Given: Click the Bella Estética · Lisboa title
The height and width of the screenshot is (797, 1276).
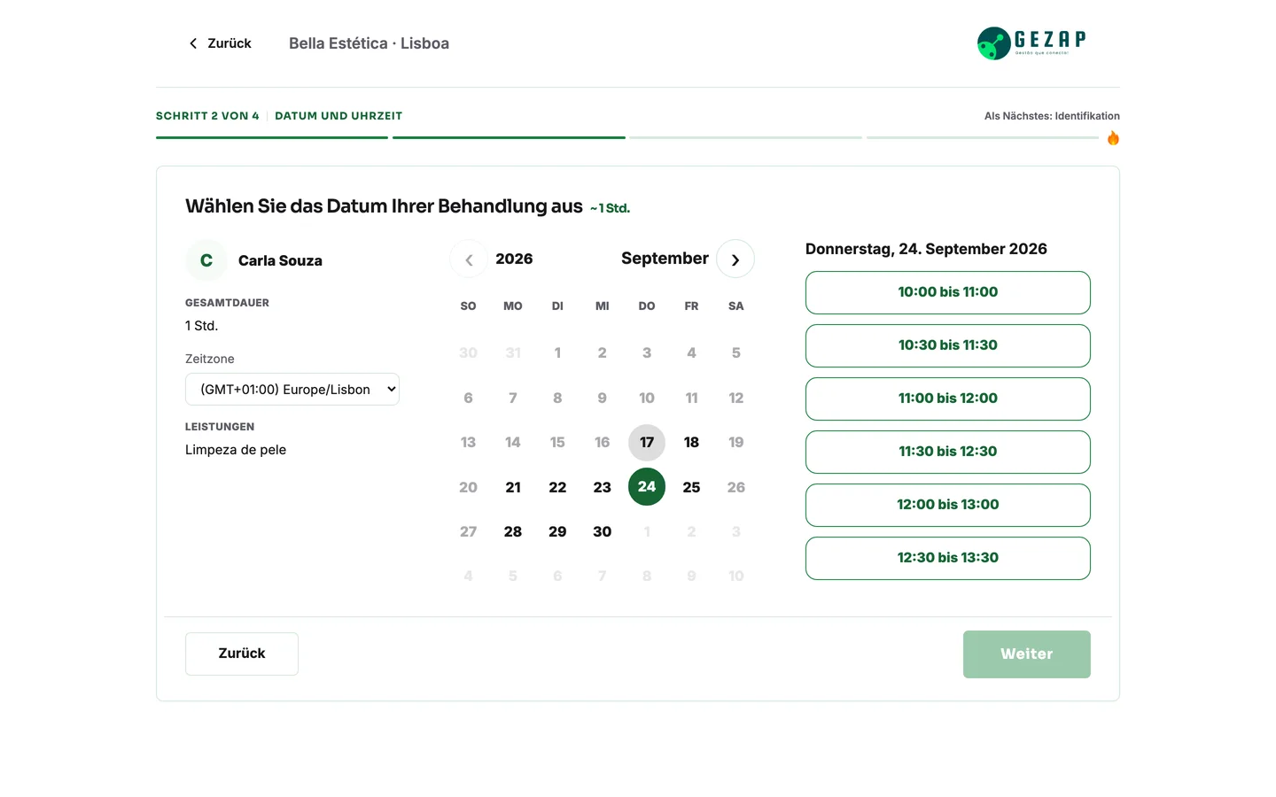Looking at the screenshot, I should 369,43.
